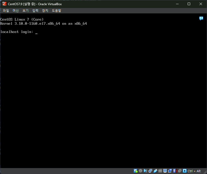This screenshot has height=174, width=207.
Task: Click the recording status indicator icon
Action: [x=170, y=171]
